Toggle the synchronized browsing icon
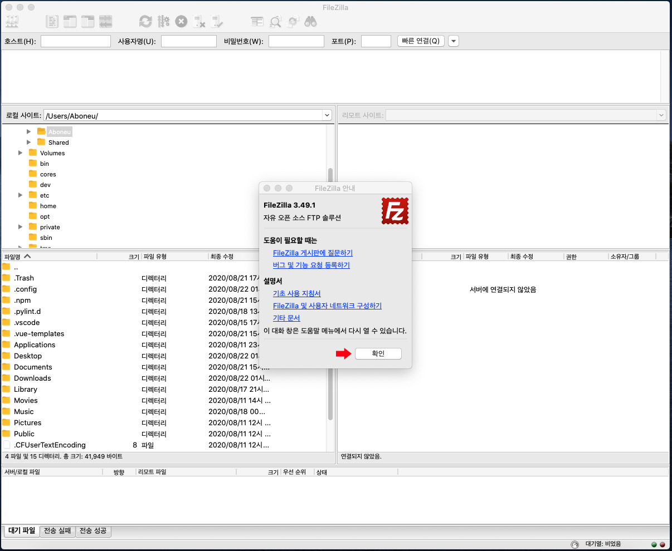 [x=293, y=22]
